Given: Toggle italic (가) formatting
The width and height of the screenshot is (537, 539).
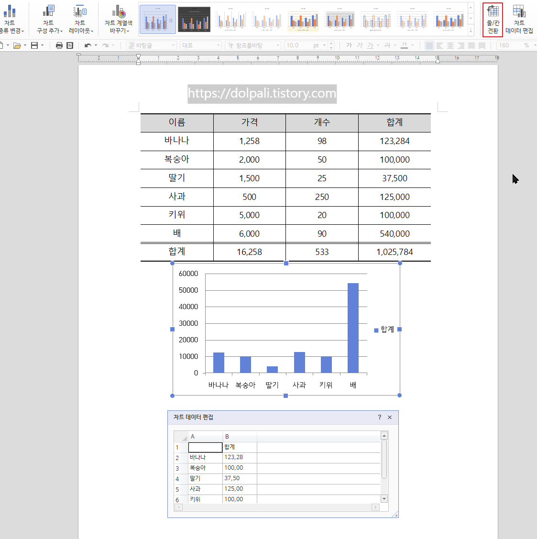Looking at the screenshot, I should pos(360,45).
